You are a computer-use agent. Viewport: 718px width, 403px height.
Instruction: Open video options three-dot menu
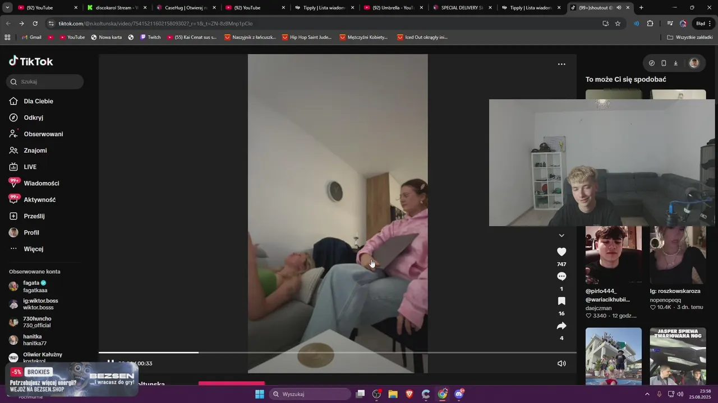coord(561,64)
